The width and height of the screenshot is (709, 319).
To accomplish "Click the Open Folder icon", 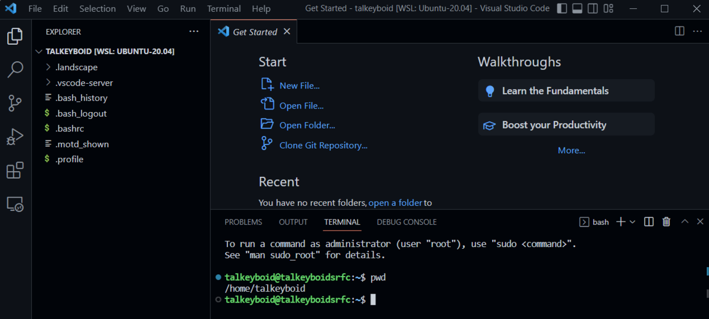I will coord(267,124).
